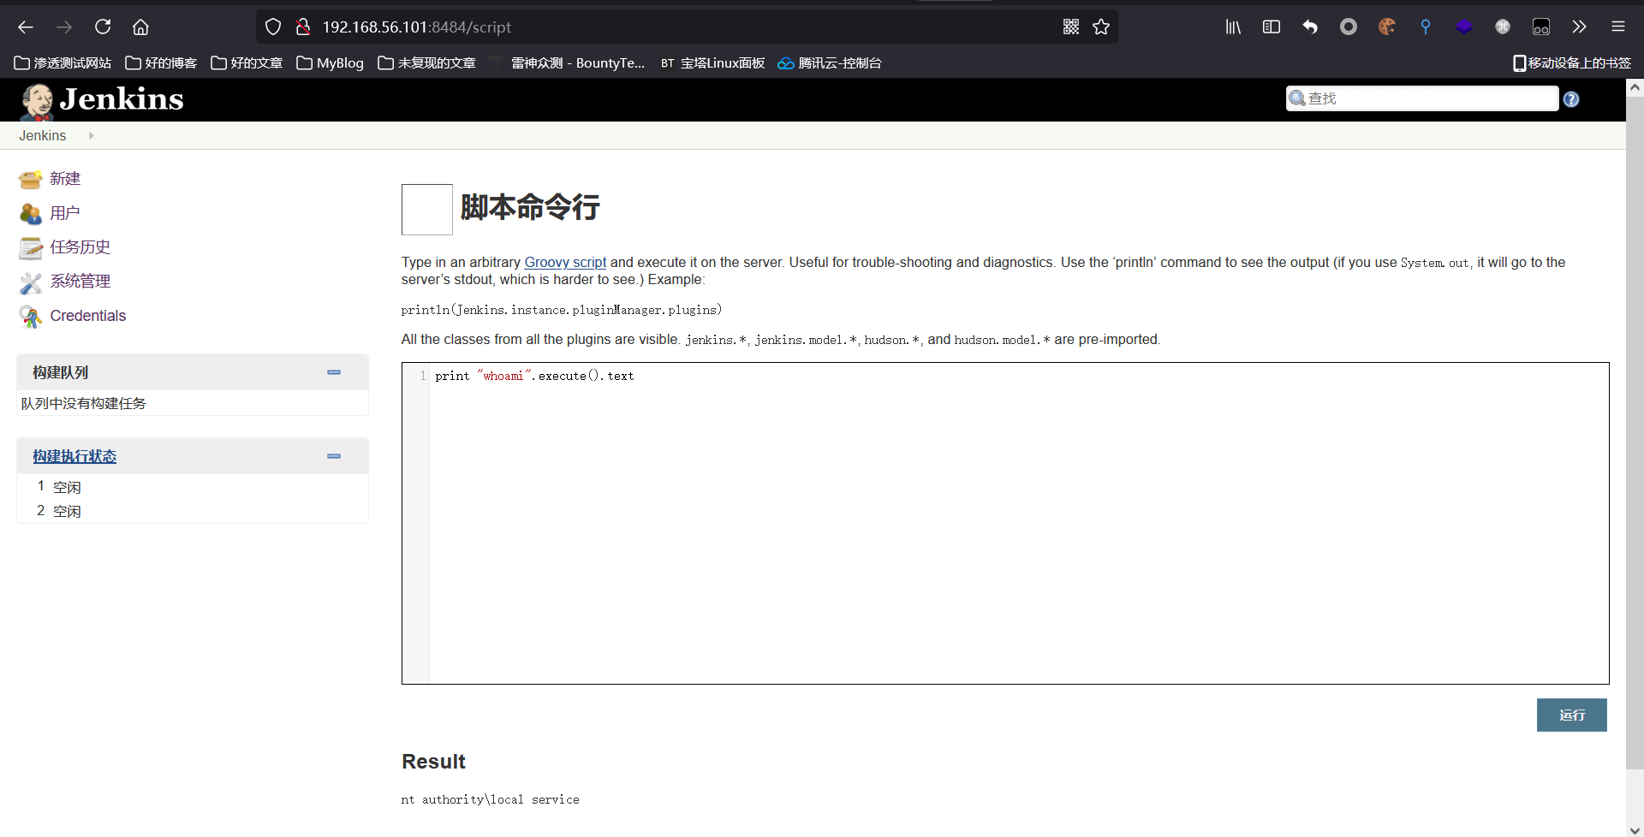Reload the current page

[103, 27]
